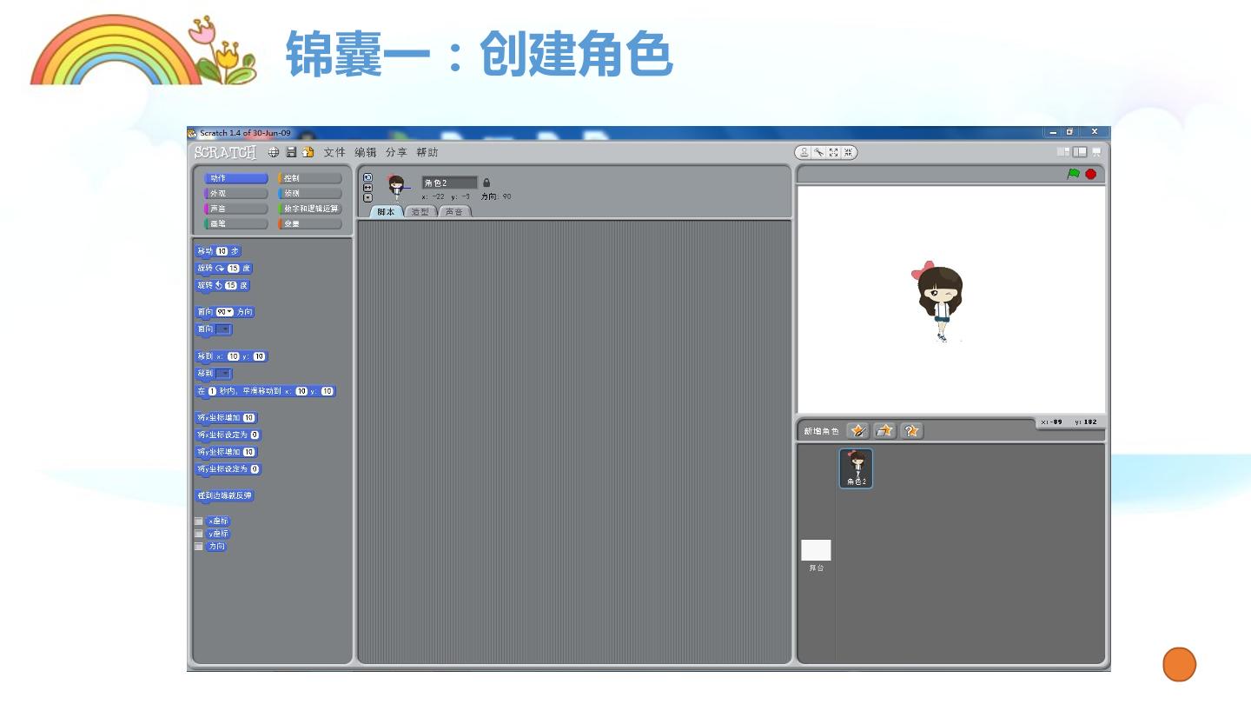Image resolution: width=1251 pixels, height=704 pixels.
Task: Open the 90 direction dropdown in 面向 block
Action: (x=225, y=312)
